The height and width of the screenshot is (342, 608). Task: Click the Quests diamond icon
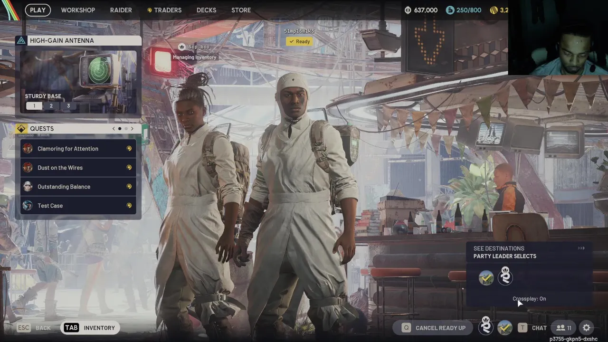tap(21, 129)
